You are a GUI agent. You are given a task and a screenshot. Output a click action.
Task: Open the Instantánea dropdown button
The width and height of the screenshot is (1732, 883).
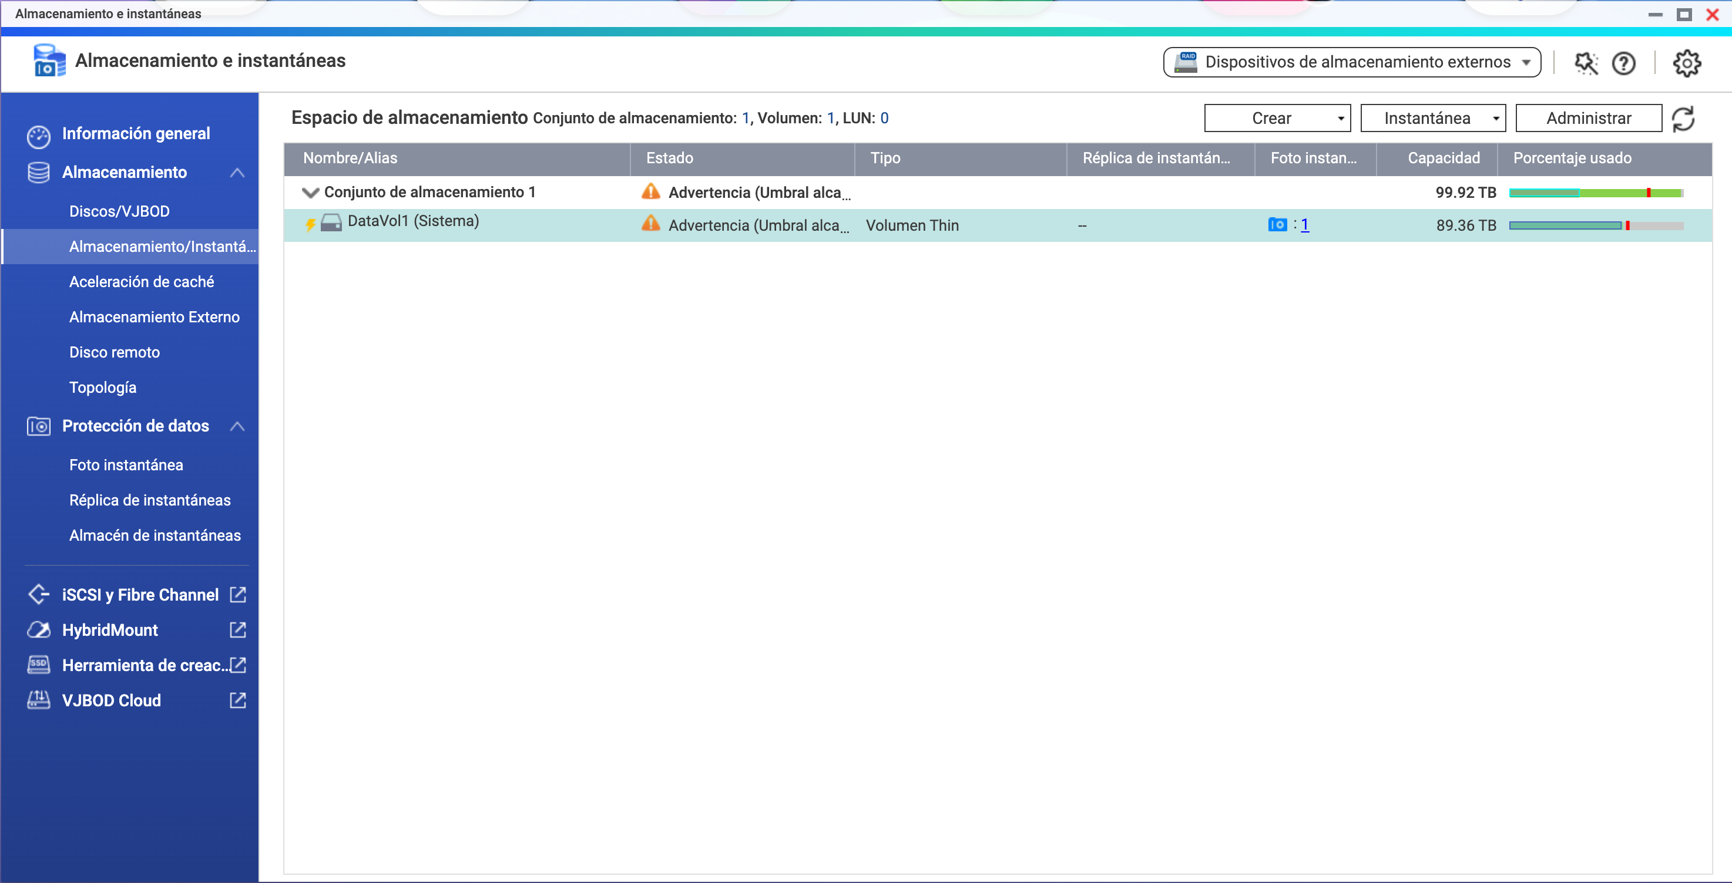click(1432, 118)
